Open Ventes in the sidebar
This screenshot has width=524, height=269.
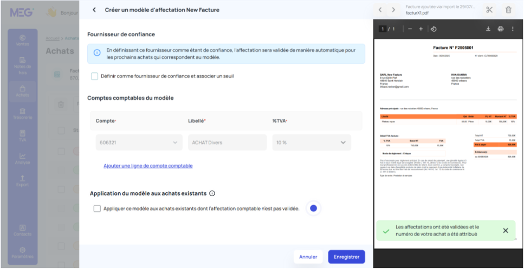click(22, 41)
